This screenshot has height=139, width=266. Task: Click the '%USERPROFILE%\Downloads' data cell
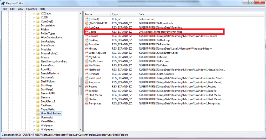click(156, 23)
